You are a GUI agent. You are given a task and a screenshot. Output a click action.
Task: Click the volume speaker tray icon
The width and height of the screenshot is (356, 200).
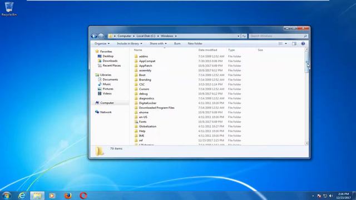click(x=331, y=196)
